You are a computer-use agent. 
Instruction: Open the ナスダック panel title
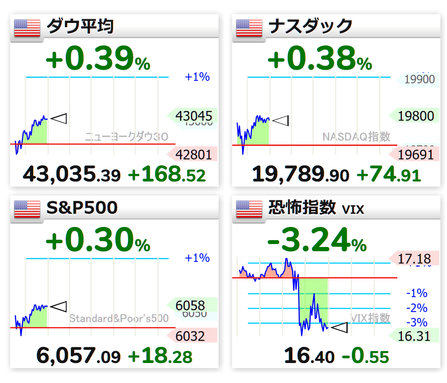(x=310, y=26)
